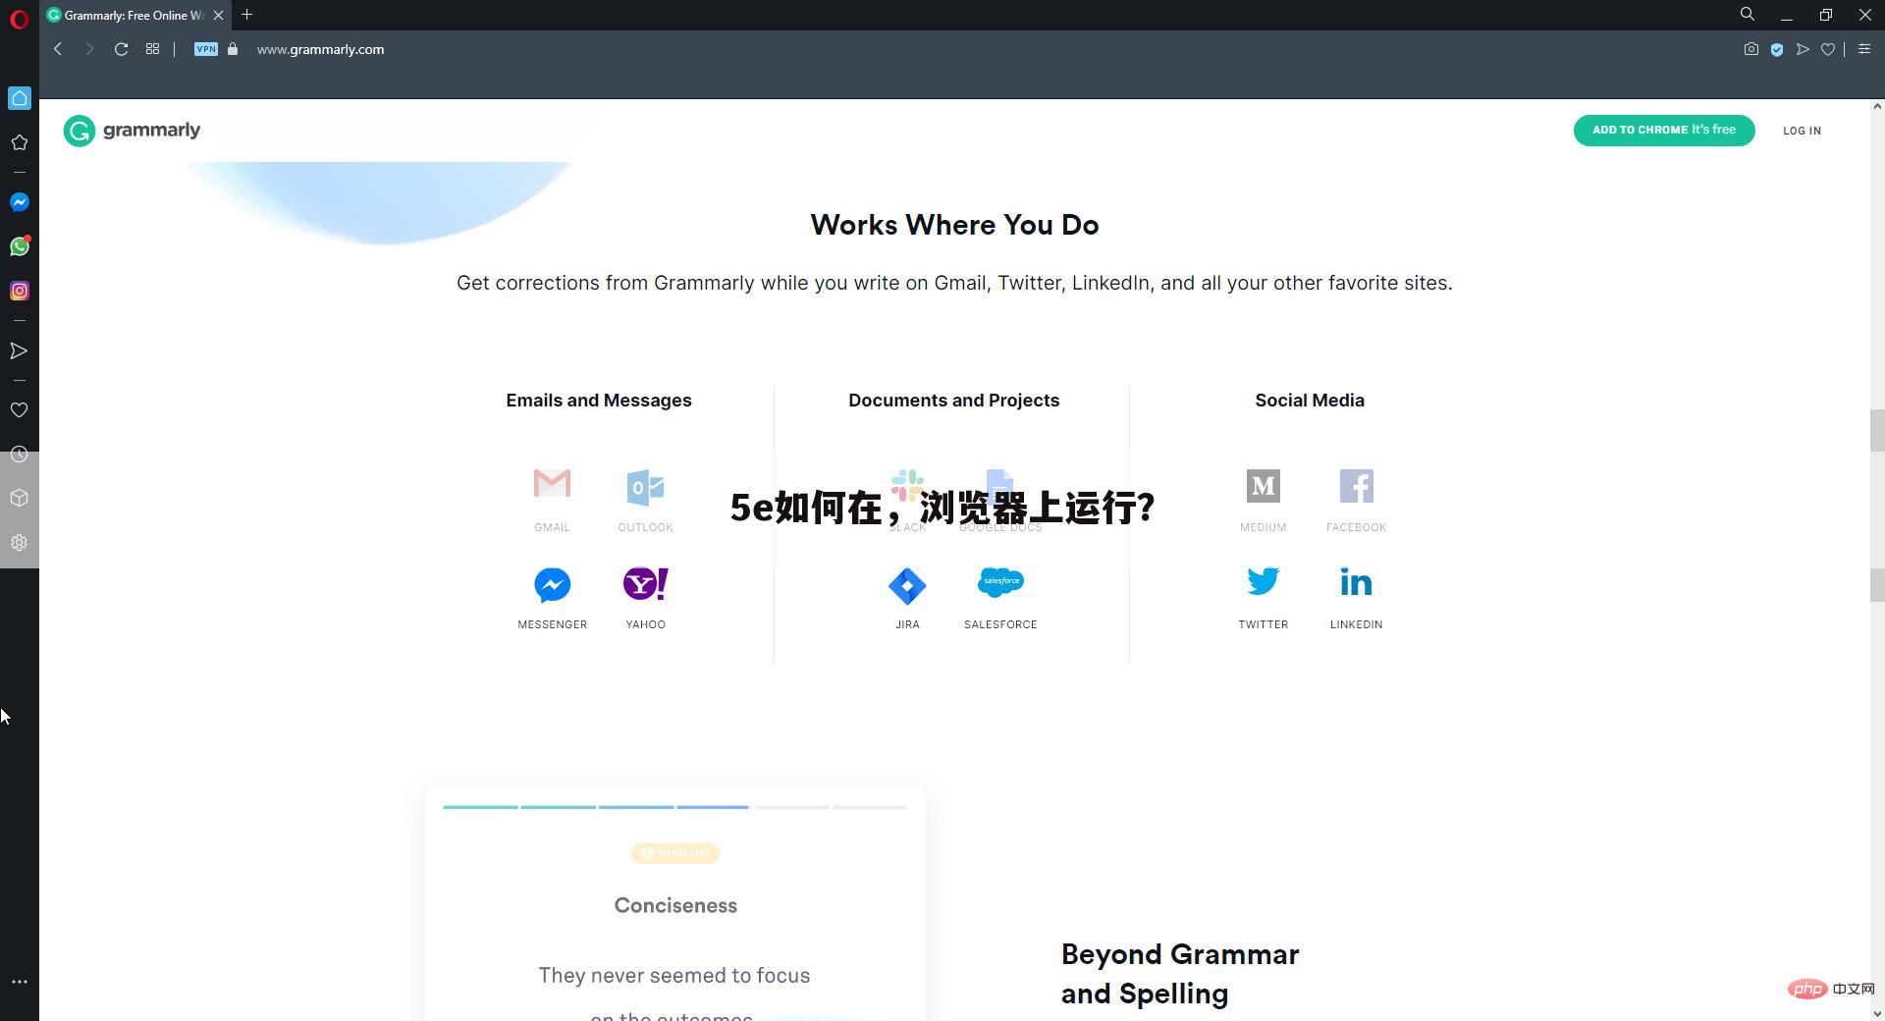Image resolution: width=1885 pixels, height=1021 pixels.
Task: Select the last progress segment on card
Action: tap(870, 807)
